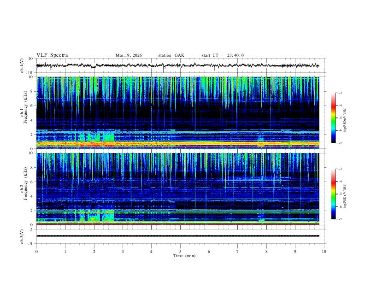Select the "start UT = 23:40:0" header text
The width and height of the screenshot is (365, 282).
[223, 55]
